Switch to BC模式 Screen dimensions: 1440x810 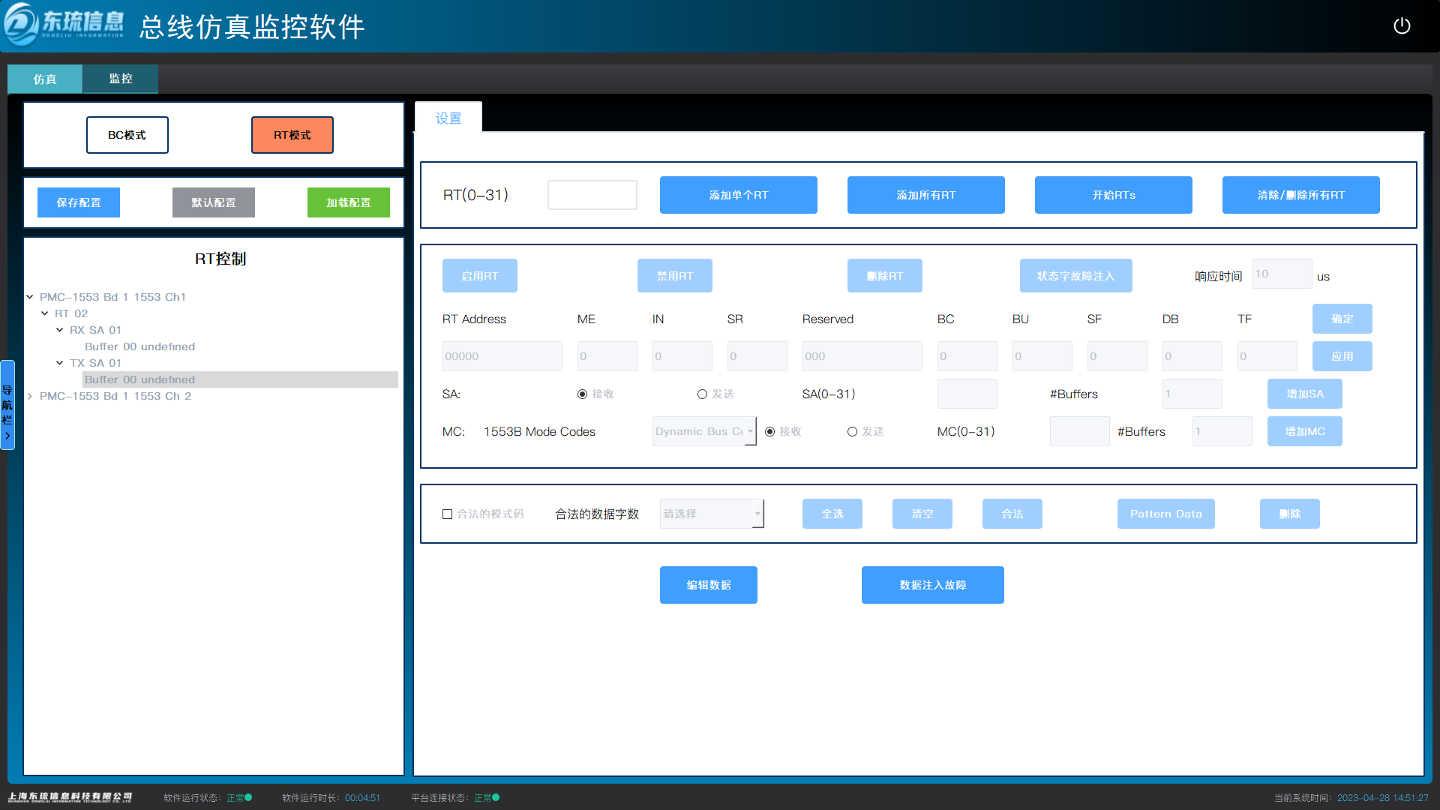coord(127,135)
